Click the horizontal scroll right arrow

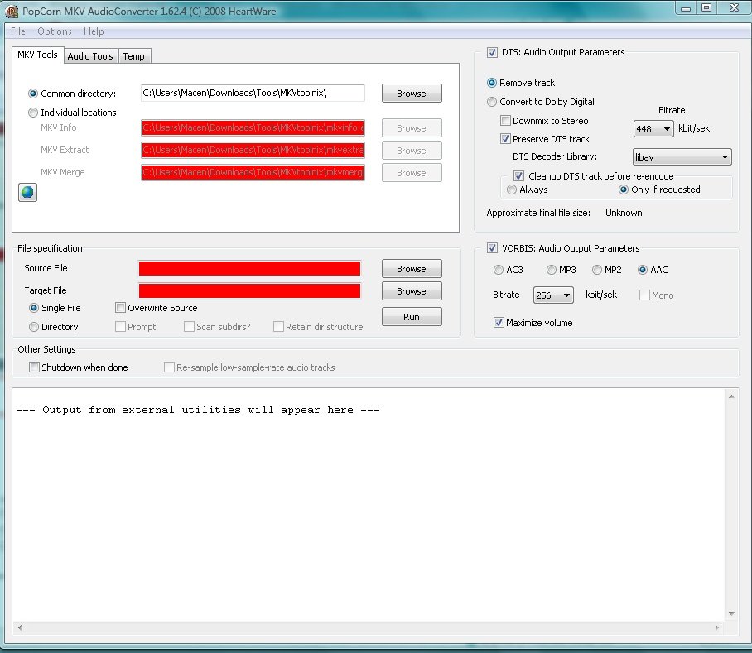point(717,627)
